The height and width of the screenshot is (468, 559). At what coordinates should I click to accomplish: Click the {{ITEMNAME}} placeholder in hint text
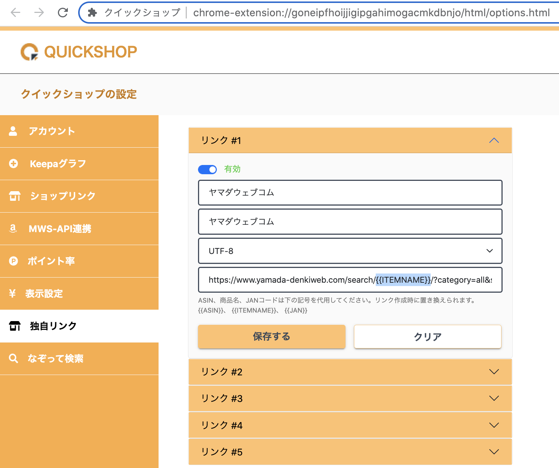254,310
